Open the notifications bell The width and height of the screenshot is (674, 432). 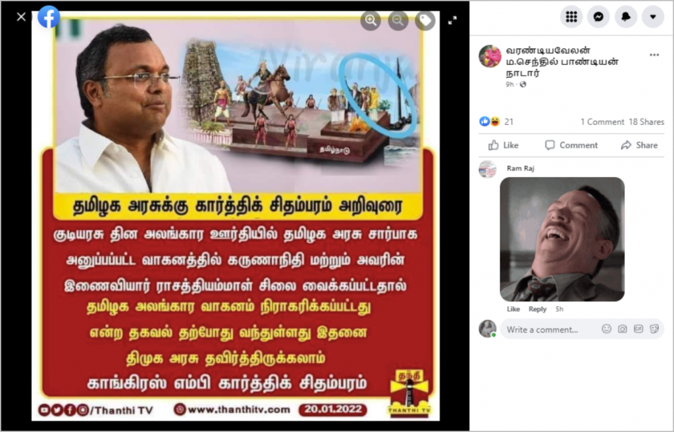(626, 16)
